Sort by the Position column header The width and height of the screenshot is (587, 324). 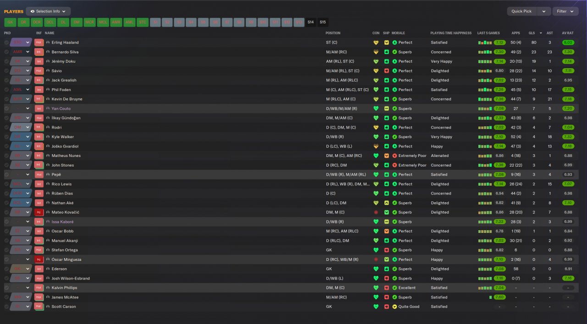pos(333,33)
